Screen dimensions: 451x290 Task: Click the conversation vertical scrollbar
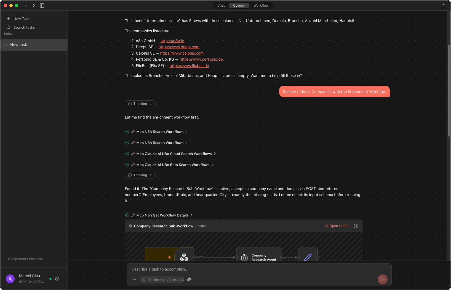[449, 90]
